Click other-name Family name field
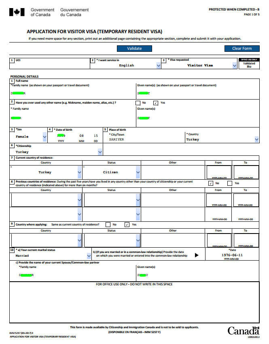The height and width of the screenshot is (344, 269). pyautogui.click(x=72, y=118)
